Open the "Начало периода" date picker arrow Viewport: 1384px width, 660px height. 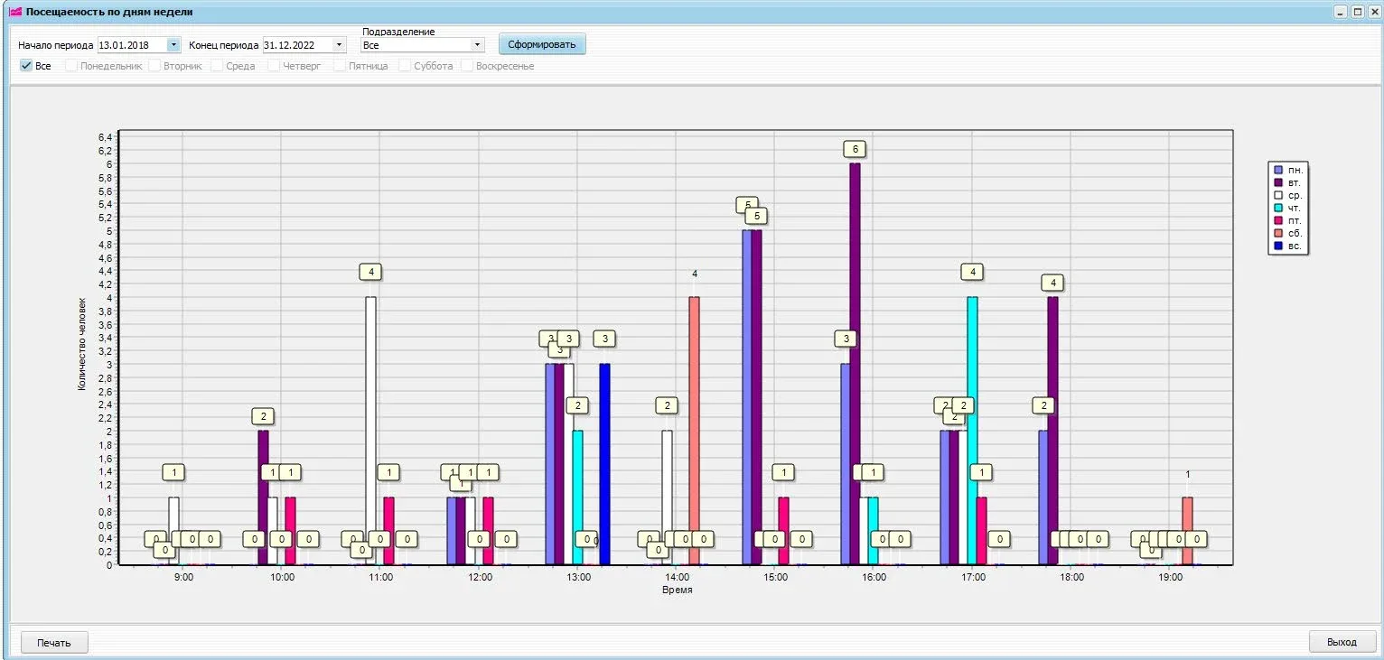173,44
